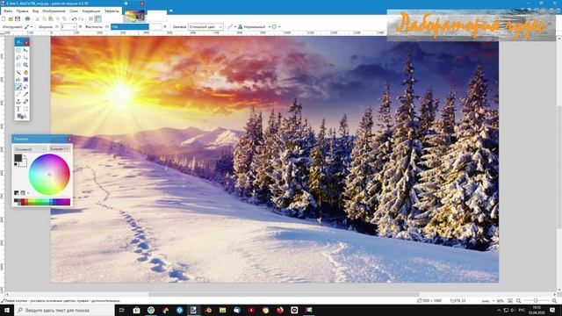
Task: Open the Нормальный blend mode dropdown
Action: pos(254,27)
